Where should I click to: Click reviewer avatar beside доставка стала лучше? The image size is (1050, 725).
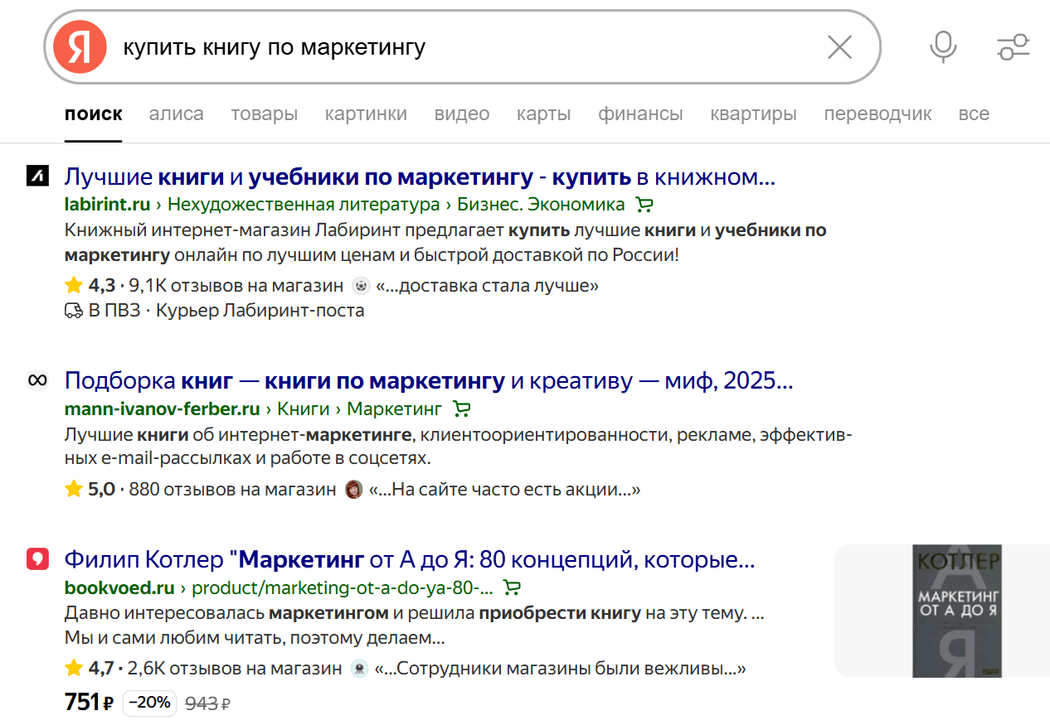coord(360,286)
